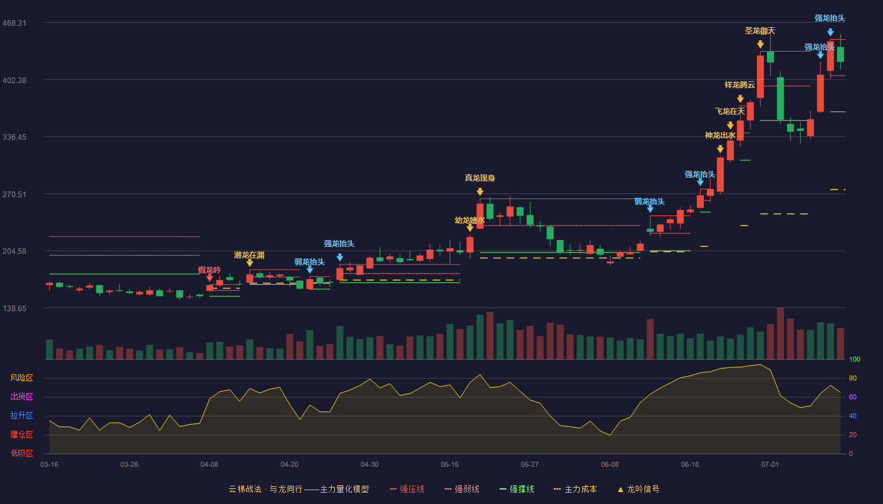Toggle the 云梯战法 主力量化模型 legend entry
This screenshot has width=883, height=504.
299,489
